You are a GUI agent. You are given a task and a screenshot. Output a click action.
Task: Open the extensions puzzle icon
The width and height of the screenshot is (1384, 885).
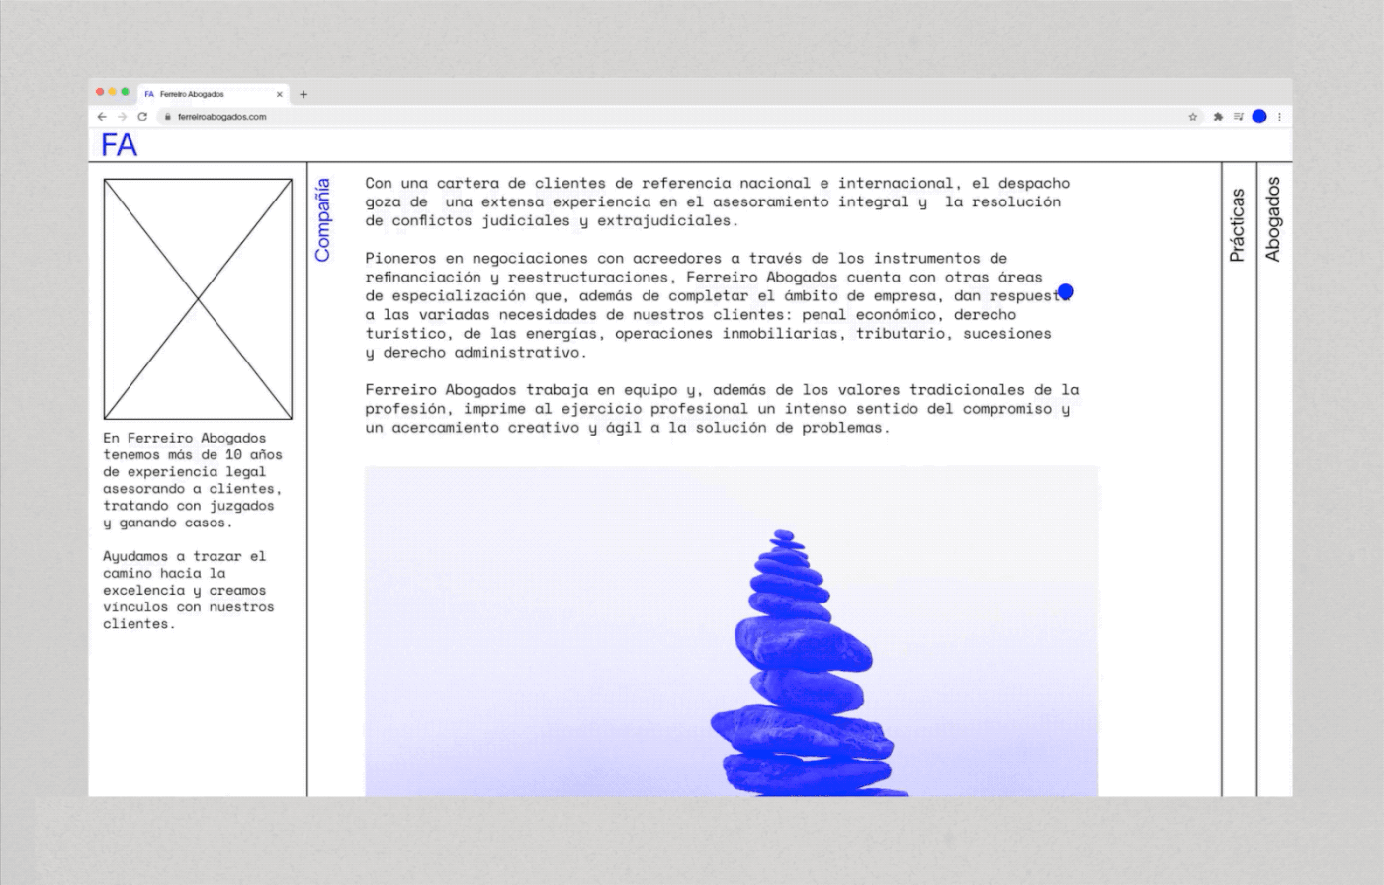(x=1218, y=117)
